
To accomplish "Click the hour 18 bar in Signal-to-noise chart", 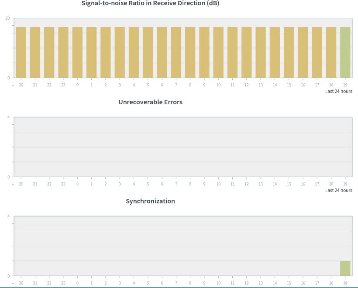I will coord(331,52).
